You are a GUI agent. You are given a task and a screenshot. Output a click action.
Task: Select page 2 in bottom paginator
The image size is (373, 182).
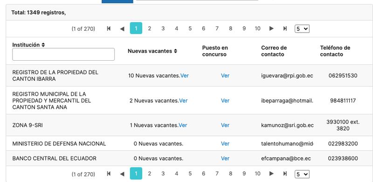tap(149, 174)
